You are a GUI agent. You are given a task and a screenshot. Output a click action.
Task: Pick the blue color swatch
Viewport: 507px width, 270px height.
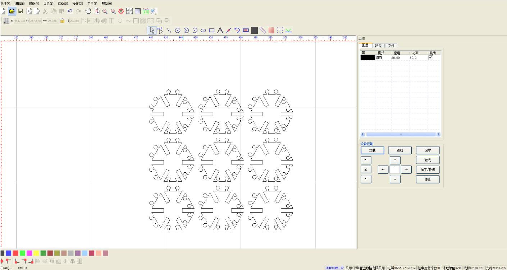pyautogui.click(x=9, y=253)
